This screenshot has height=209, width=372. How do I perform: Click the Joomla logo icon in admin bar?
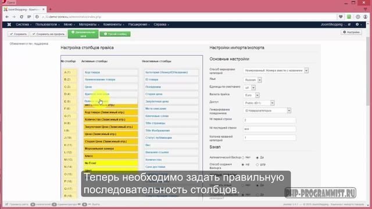pos(9,24)
